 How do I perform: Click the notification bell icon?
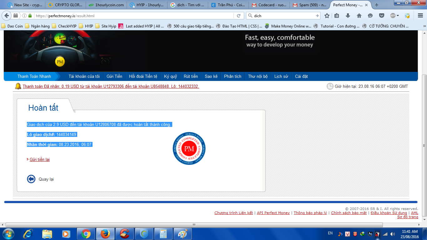[18, 86]
